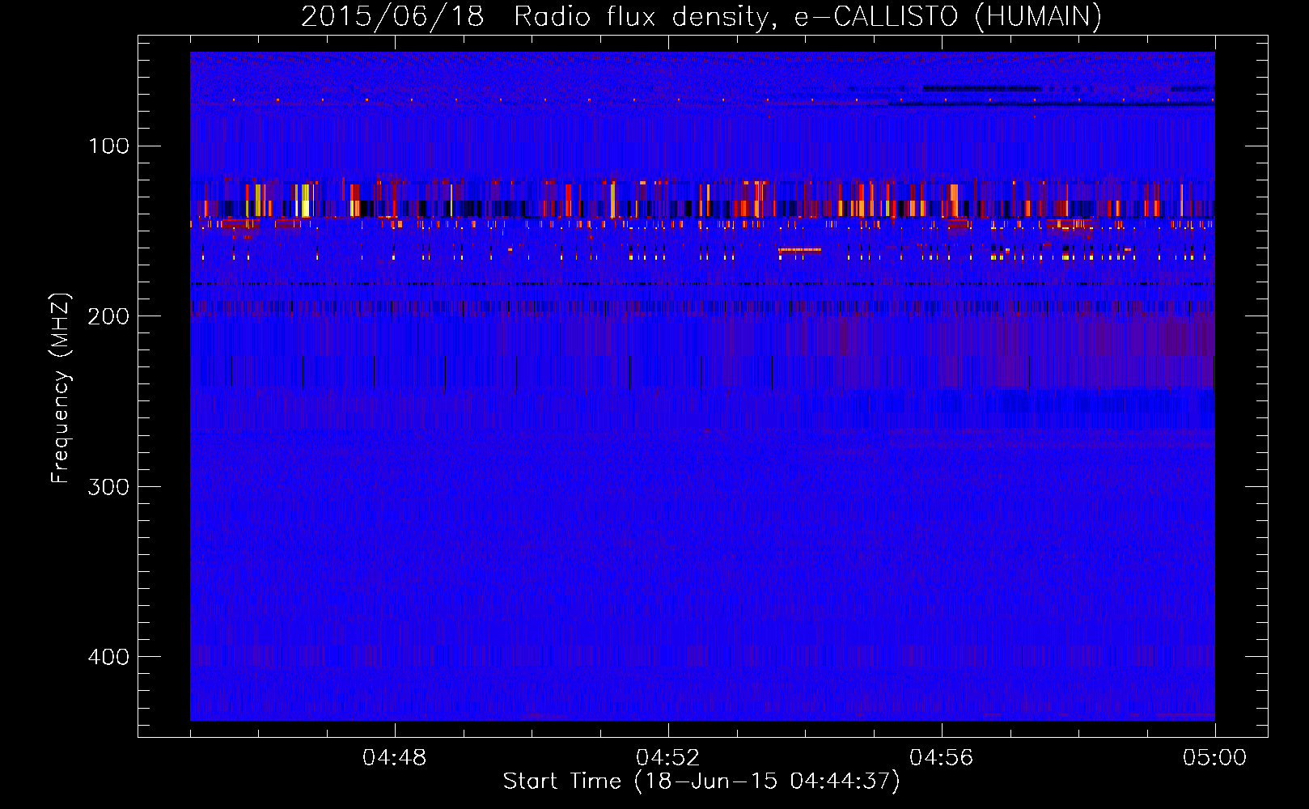1309x809 pixels.
Task: Click the 200 frequency tick label
Action: 109,316
